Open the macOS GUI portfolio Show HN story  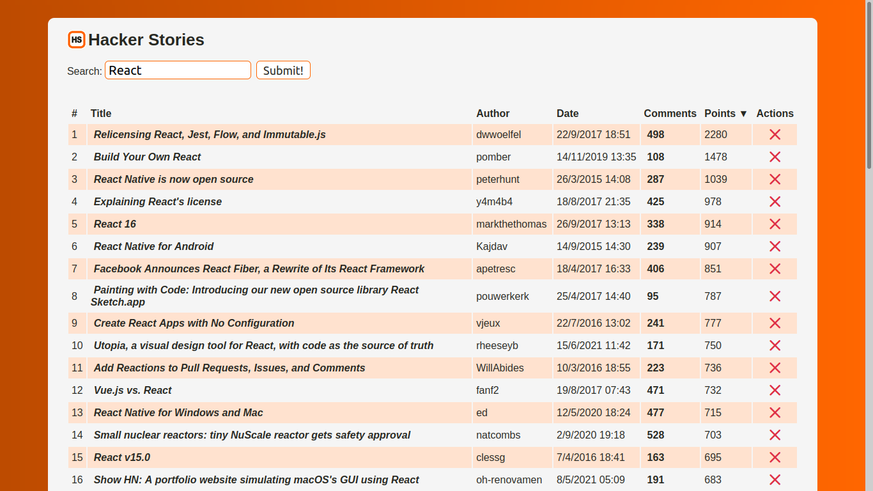click(256, 479)
